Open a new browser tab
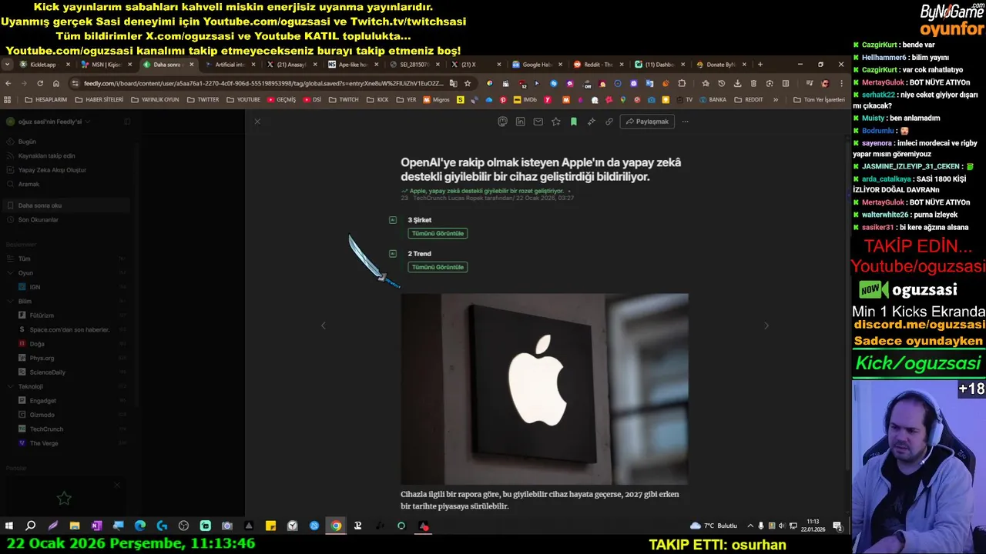The width and height of the screenshot is (986, 554). click(x=760, y=65)
